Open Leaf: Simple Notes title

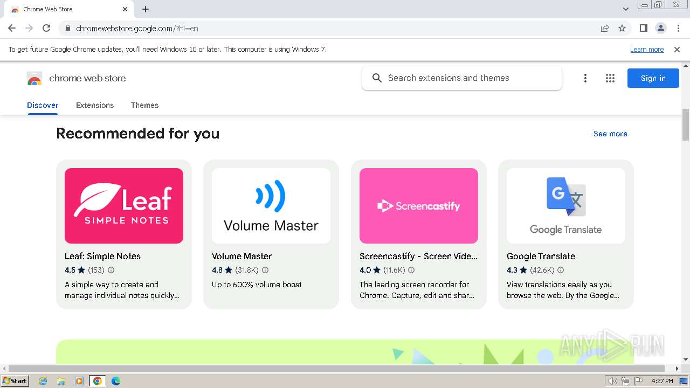click(x=102, y=256)
